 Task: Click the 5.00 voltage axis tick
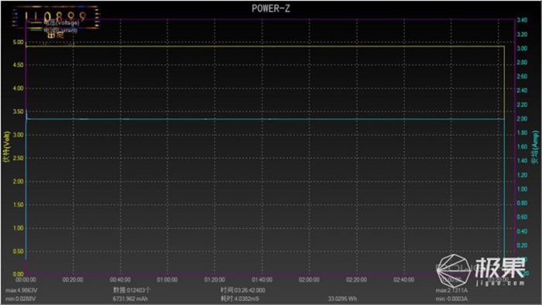click(x=19, y=42)
